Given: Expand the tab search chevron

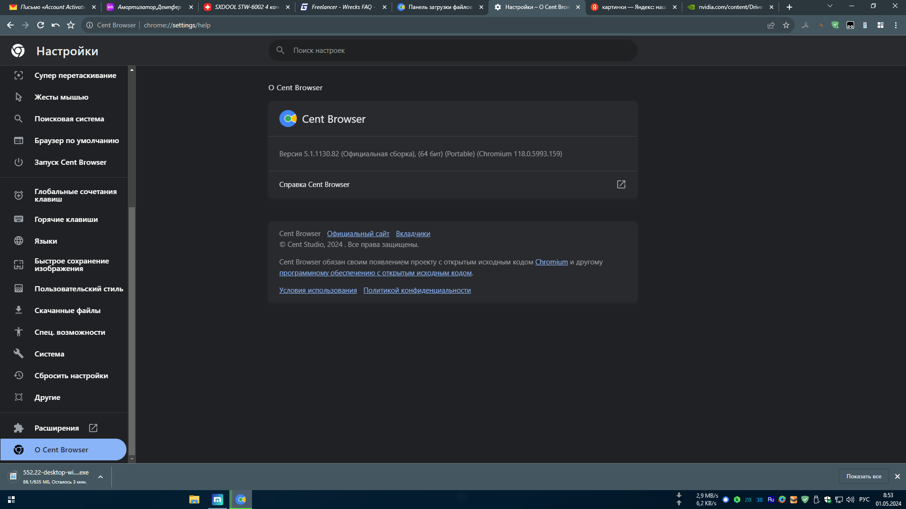Looking at the screenshot, I should tap(830, 6).
